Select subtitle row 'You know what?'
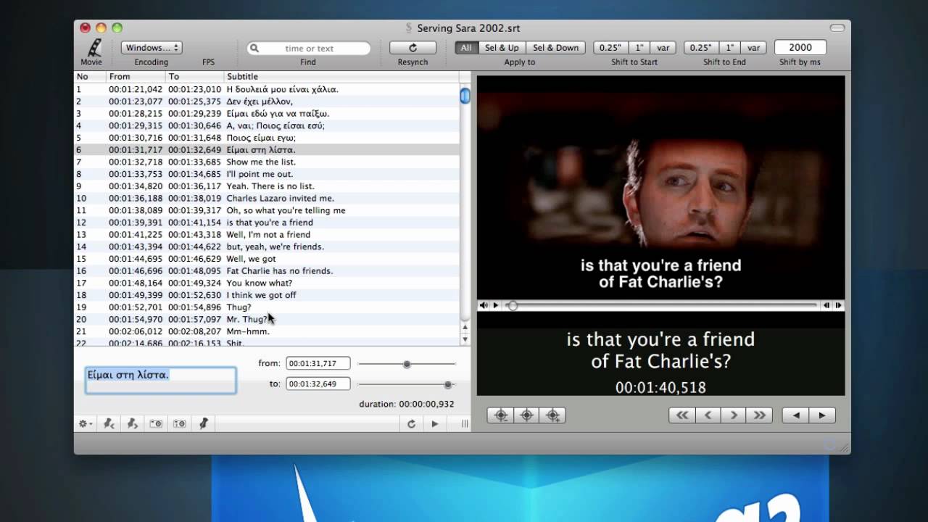Image resolution: width=928 pixels, height=522 pixels. 267,283
